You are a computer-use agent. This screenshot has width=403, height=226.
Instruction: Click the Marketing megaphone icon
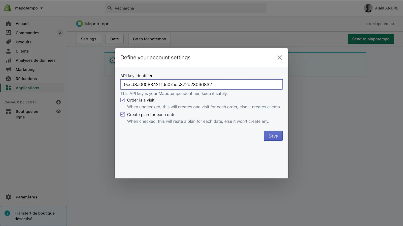[8, 70]
